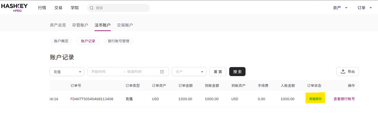Select the 账户概览 pill
Image resolution: width=378 pixels, height=115 pixels.
point(61,41)
